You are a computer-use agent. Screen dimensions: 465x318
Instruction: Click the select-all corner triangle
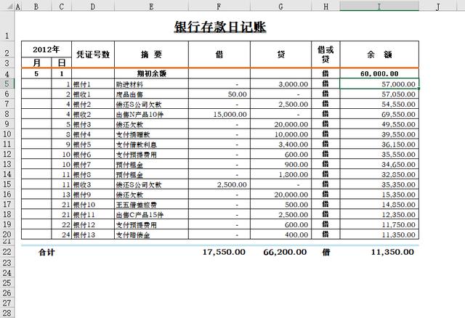click(x=10, y=6)
